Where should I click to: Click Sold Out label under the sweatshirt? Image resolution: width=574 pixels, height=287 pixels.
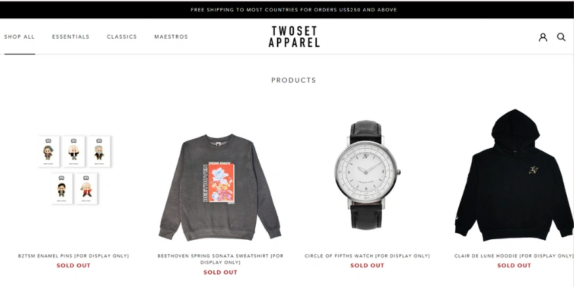(x=220, y=273)
